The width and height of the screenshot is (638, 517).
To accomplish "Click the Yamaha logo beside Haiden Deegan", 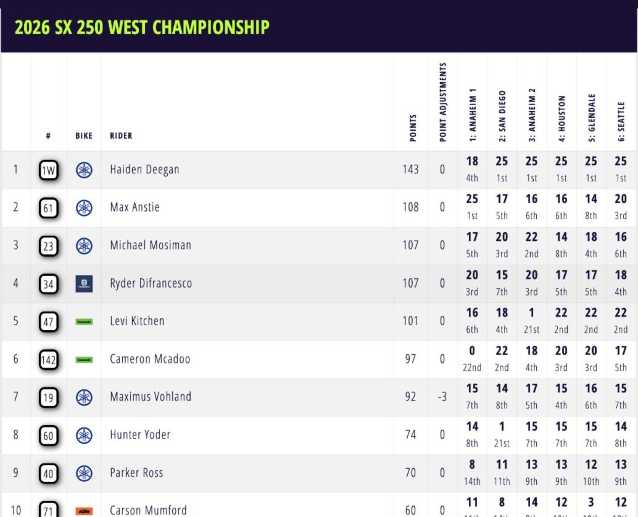I will pos(84,170).
